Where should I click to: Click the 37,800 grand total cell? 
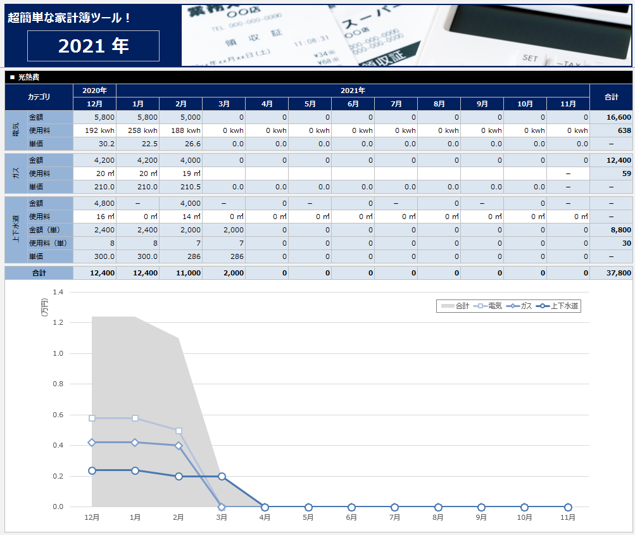pos(611,273)
